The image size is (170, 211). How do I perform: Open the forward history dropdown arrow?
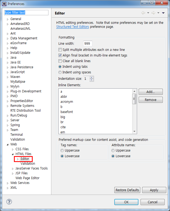pyautogui.click(x=158, y=13)
